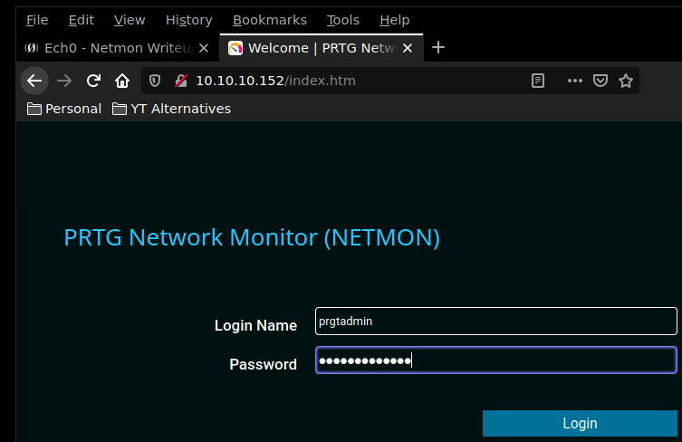This screenshot has width=682, height=442.
Task: Bookmark this page with the star
Action: click(625, 81)
